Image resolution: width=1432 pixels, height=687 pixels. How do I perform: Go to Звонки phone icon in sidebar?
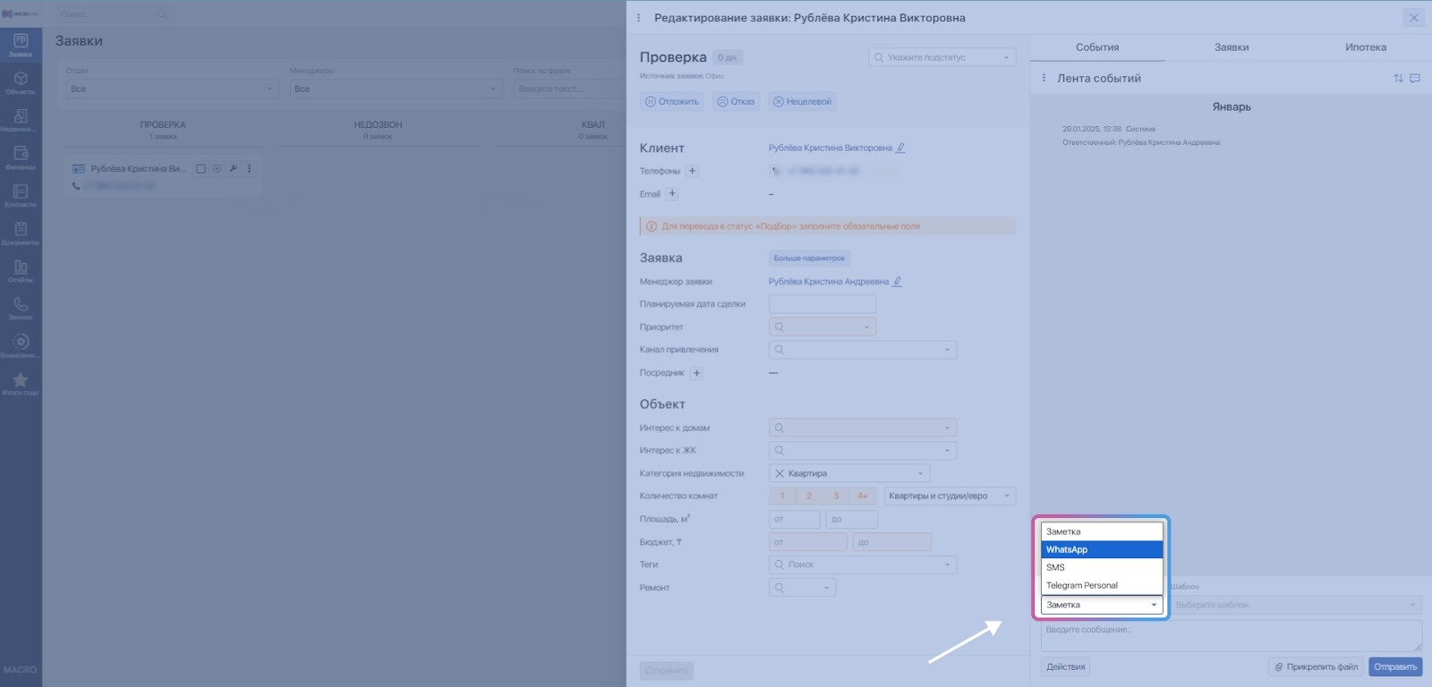click(21, 308)
